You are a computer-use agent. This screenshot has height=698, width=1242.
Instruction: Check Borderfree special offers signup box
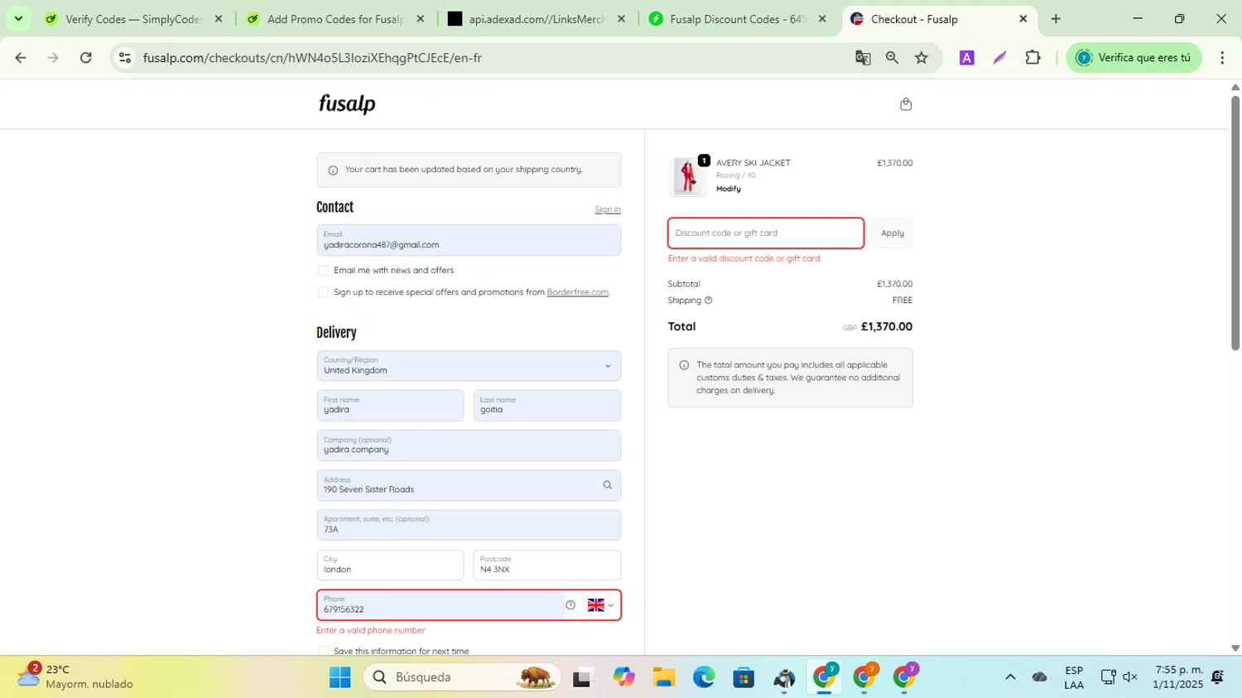[x=323, y=292]
